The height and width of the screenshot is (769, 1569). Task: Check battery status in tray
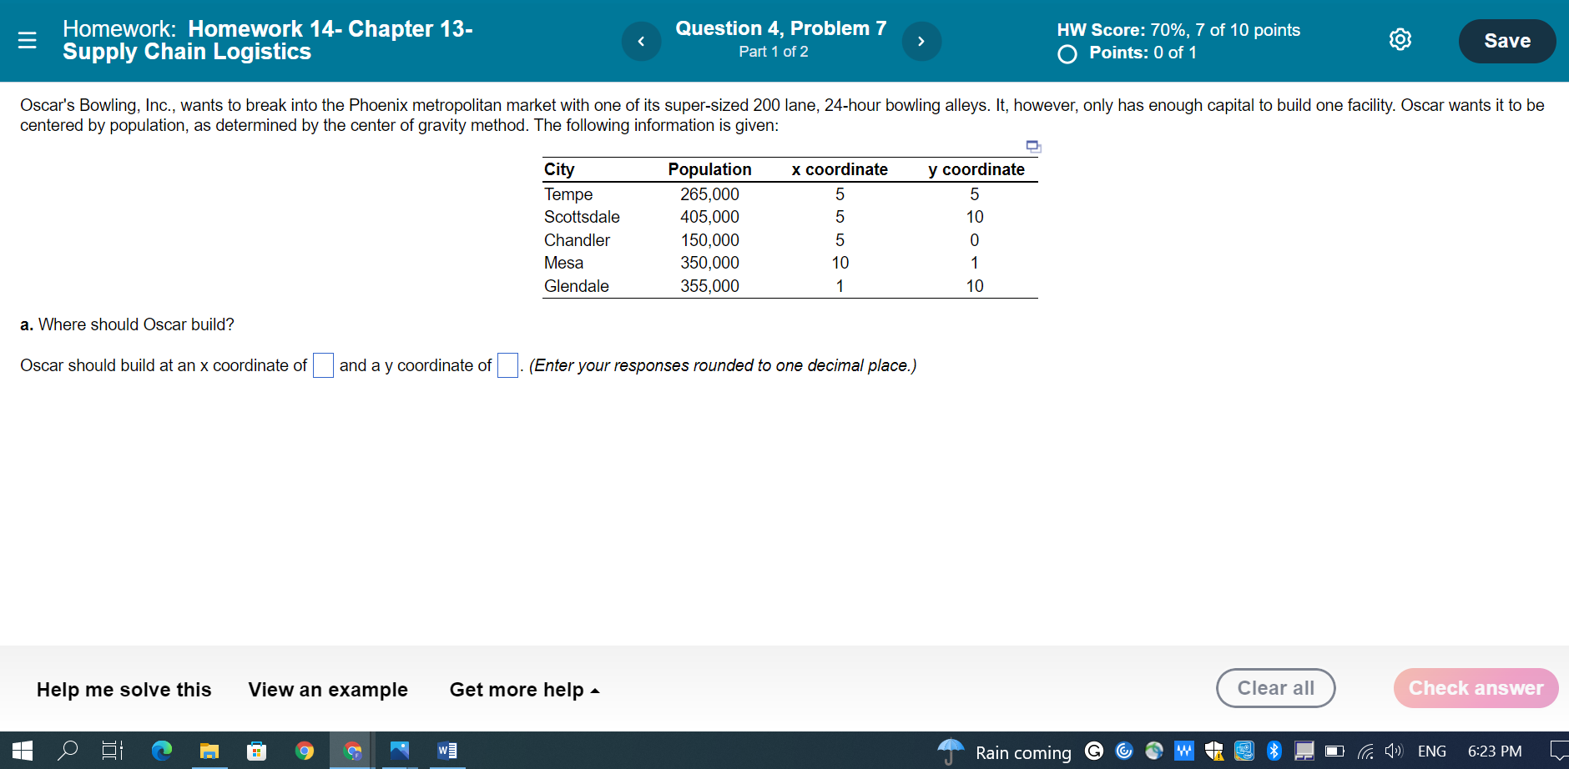(x=1334, y=751)
